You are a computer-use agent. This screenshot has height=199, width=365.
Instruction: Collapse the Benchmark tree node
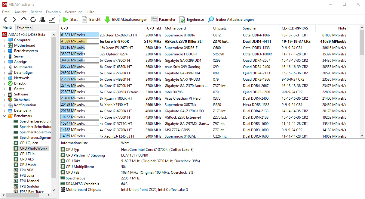4,116
